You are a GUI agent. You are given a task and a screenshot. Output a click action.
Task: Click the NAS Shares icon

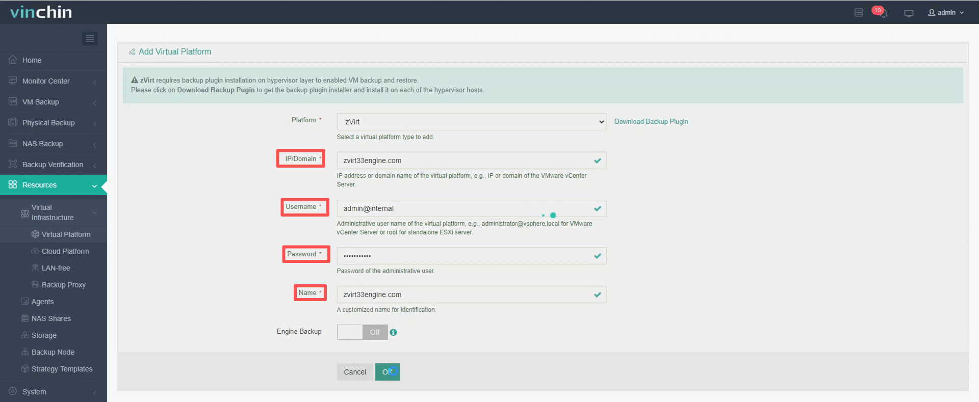coord(25,318)
